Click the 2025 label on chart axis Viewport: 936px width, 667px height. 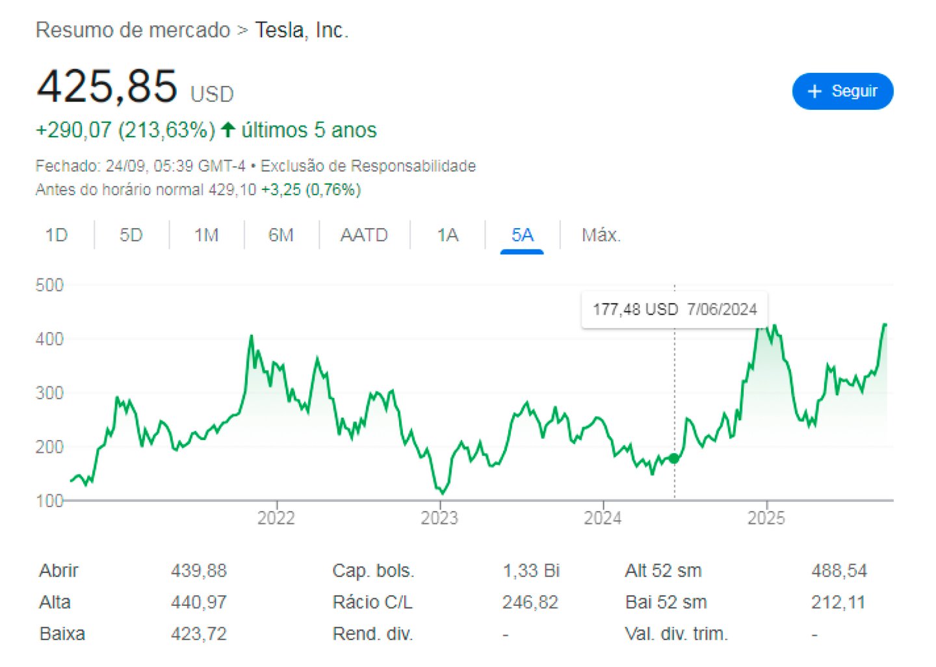point(766,518)
